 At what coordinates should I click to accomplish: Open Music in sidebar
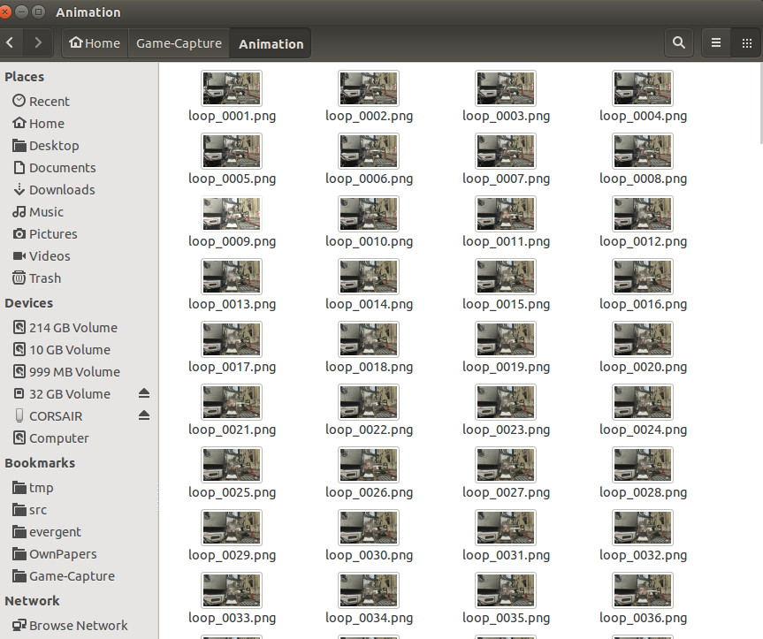(79, 212)
